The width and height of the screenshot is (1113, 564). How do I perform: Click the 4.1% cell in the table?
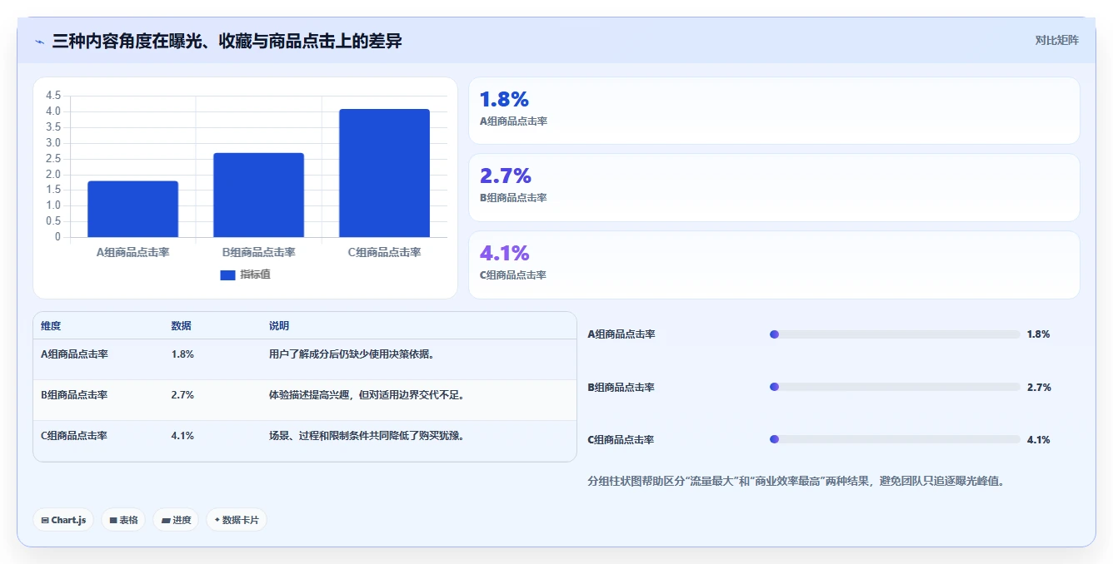pyautogui.click(x=182, y=435)
